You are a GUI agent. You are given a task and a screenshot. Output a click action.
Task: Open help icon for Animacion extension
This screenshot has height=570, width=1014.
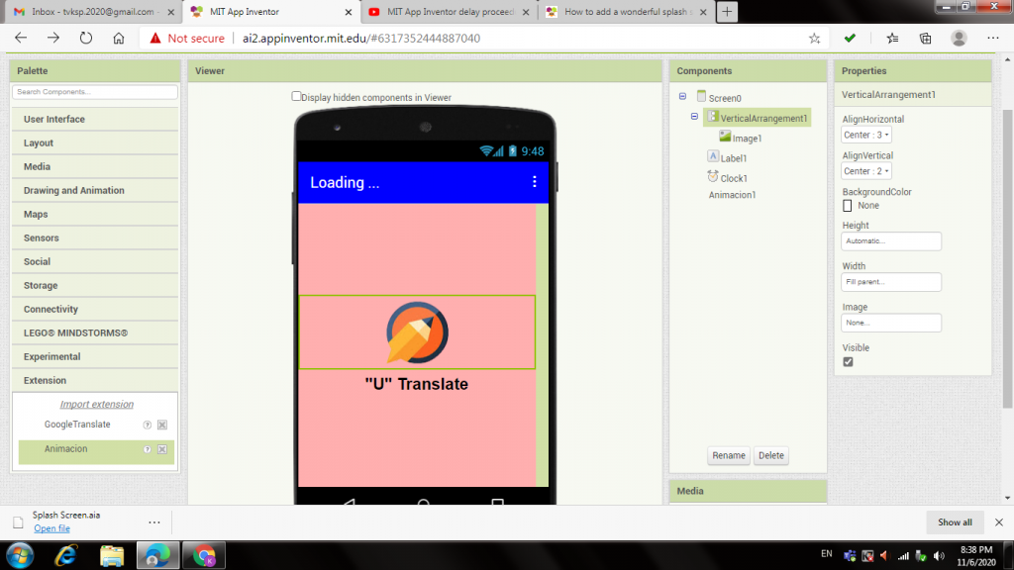147,449
